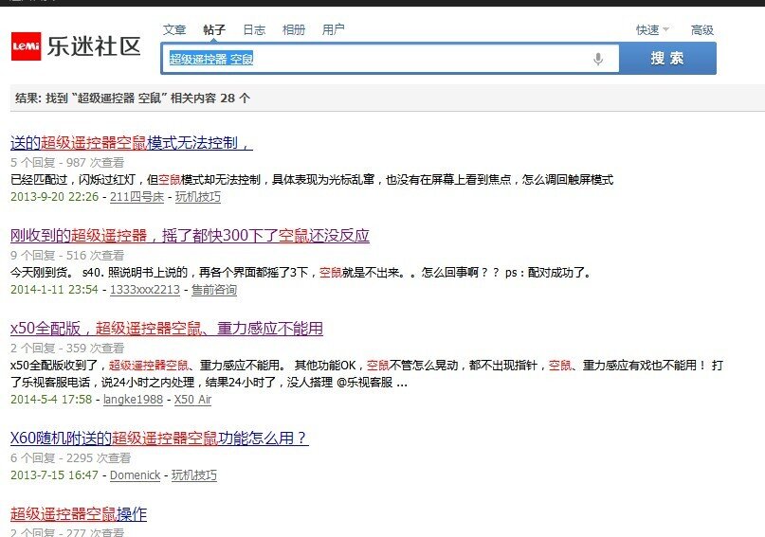Open the 乐迷社区 home title
The width and height of the screenshot is (765, 537).
[x=94, y=46]
